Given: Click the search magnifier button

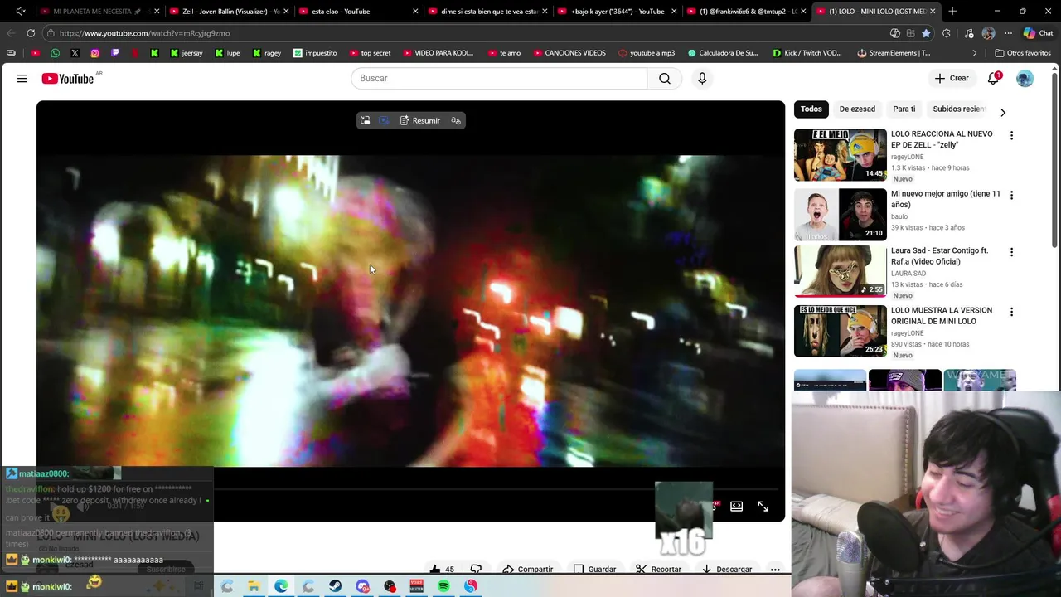Looking at the screenshot, I should (x=665, y=78).
